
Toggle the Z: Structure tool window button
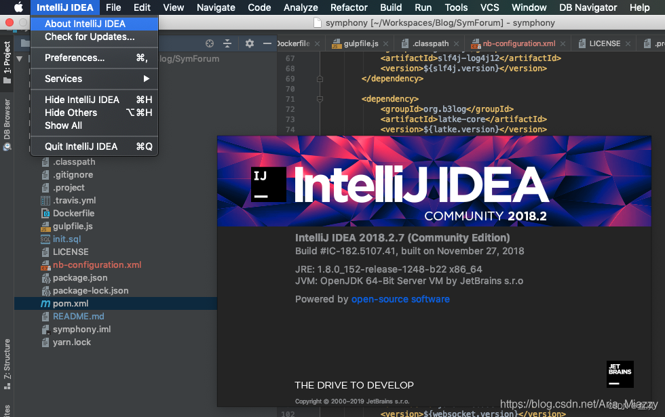point(7,363)
